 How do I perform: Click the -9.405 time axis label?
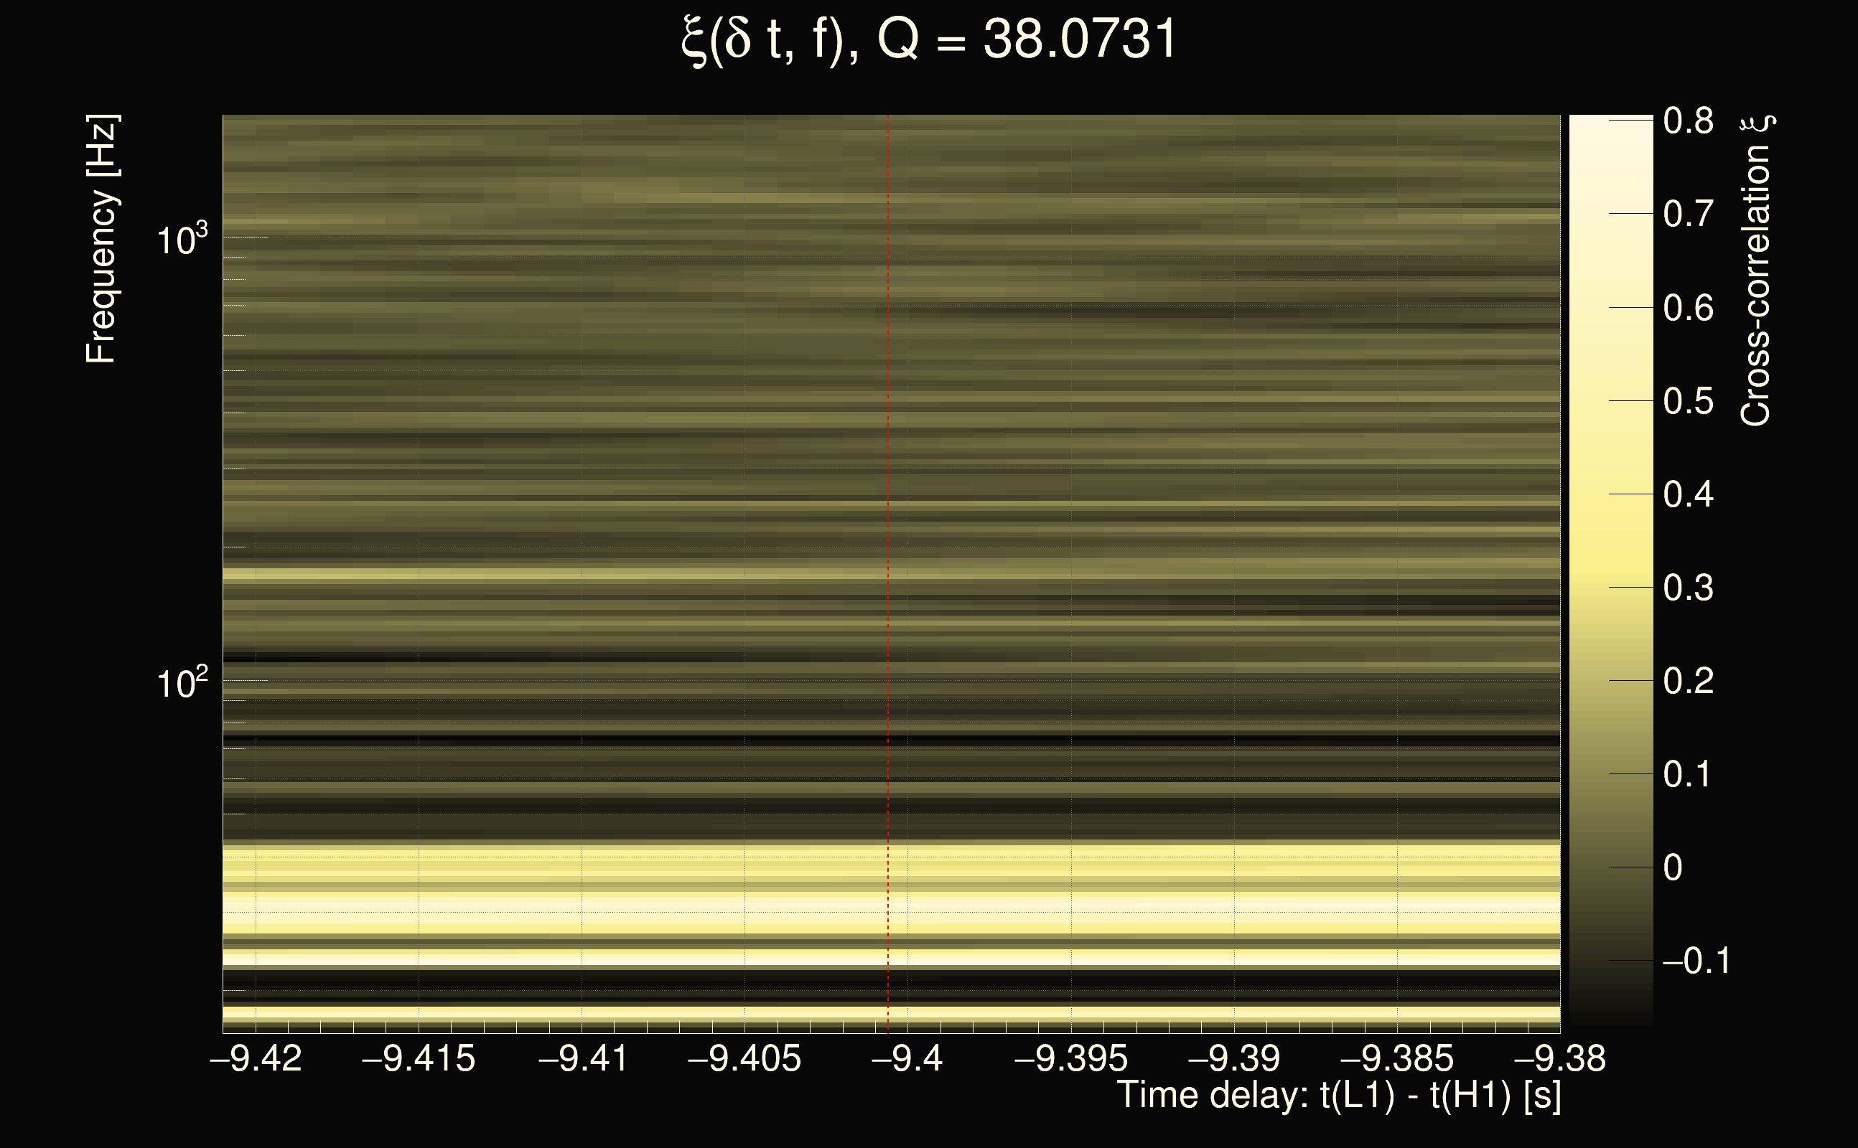(x=744, y=1058)
